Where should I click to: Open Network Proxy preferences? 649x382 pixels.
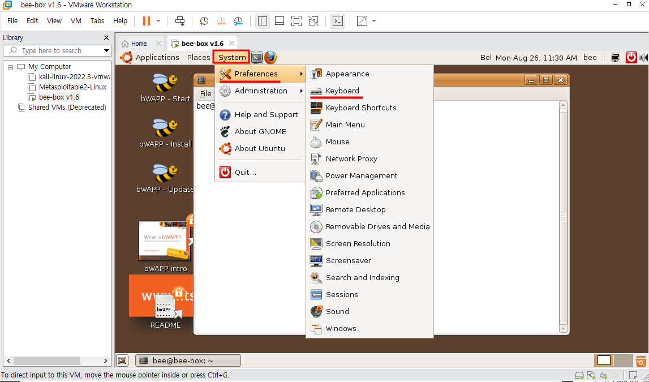(369, 159)
